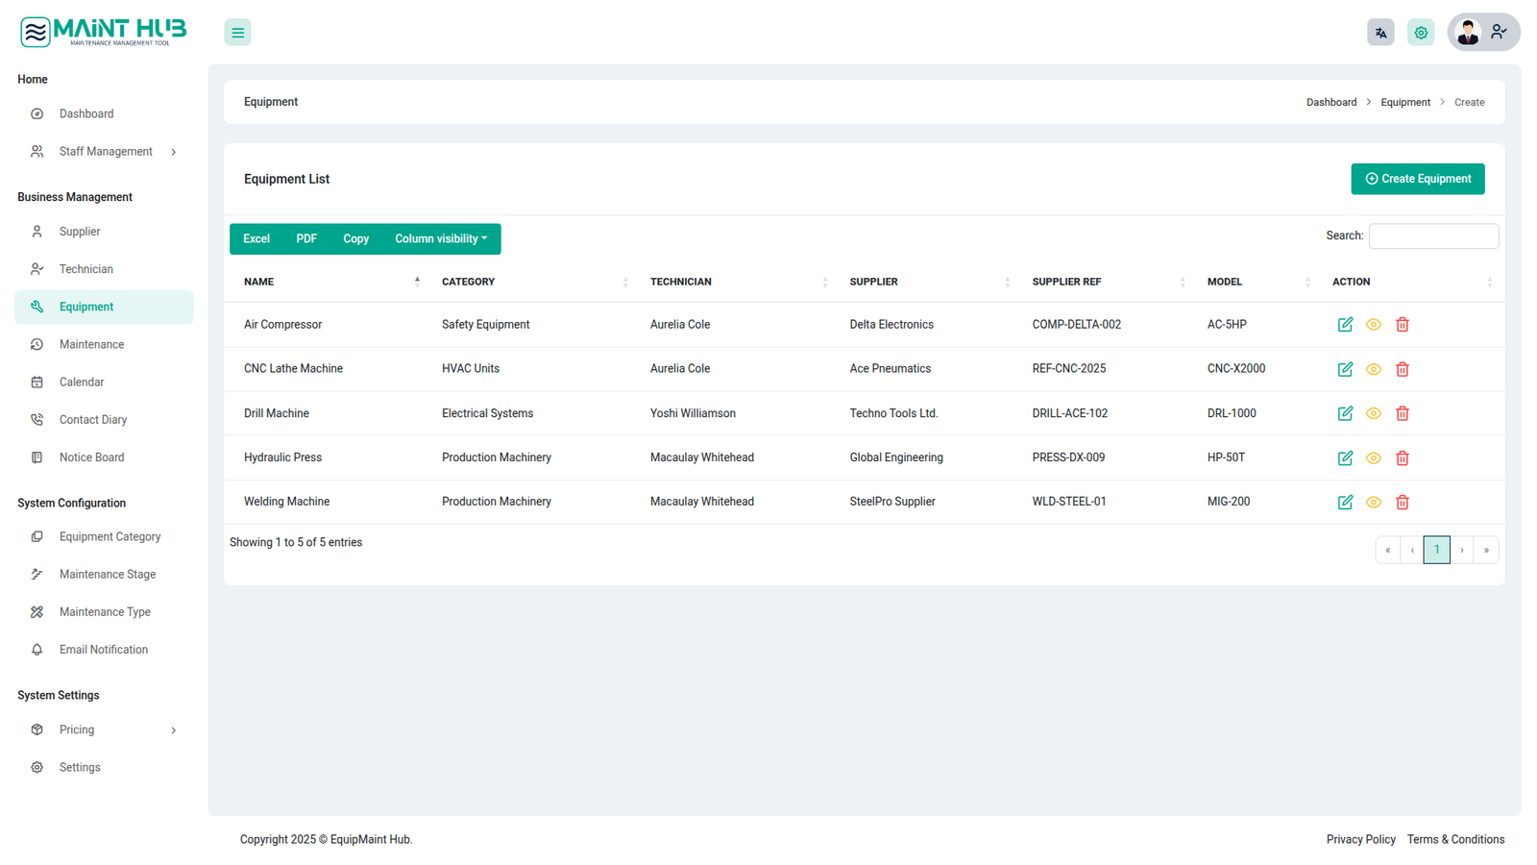Click the Create Equipment button

click(x=1417, y=179)
